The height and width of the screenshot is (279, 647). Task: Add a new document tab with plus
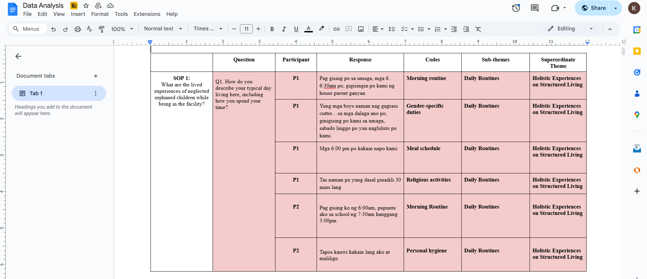click(96, 76)
